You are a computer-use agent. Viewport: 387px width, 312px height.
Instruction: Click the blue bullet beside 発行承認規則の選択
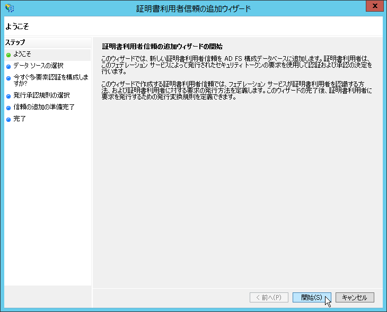click(x=8, y=96)
